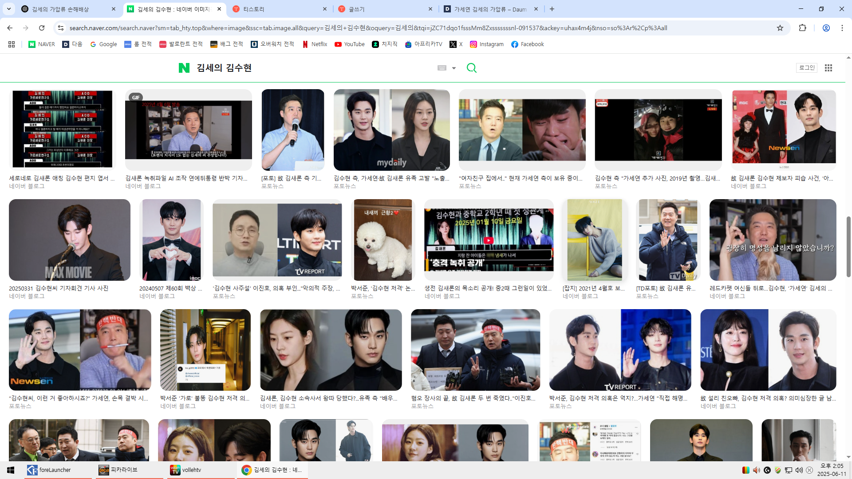
Task: Click the vertical page scrollbar thumb
Action: tap(848, 246)
